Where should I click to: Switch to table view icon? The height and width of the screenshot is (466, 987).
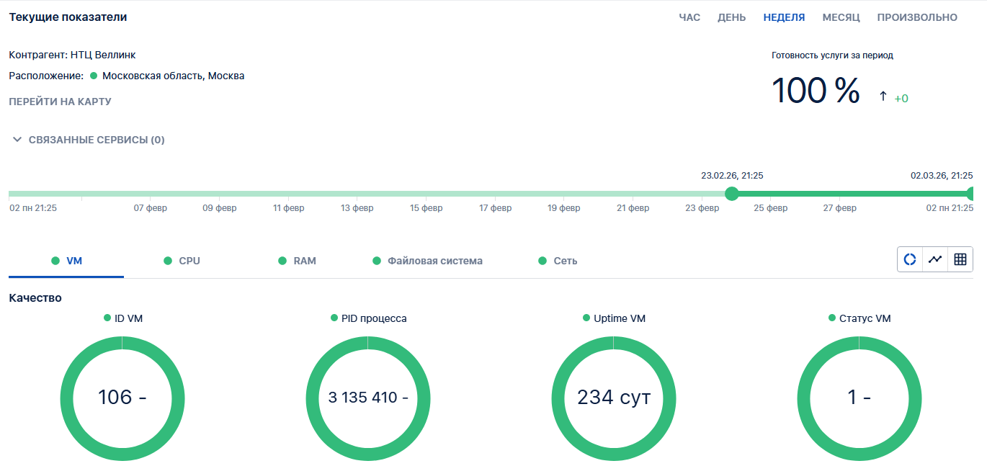point(960,259)
